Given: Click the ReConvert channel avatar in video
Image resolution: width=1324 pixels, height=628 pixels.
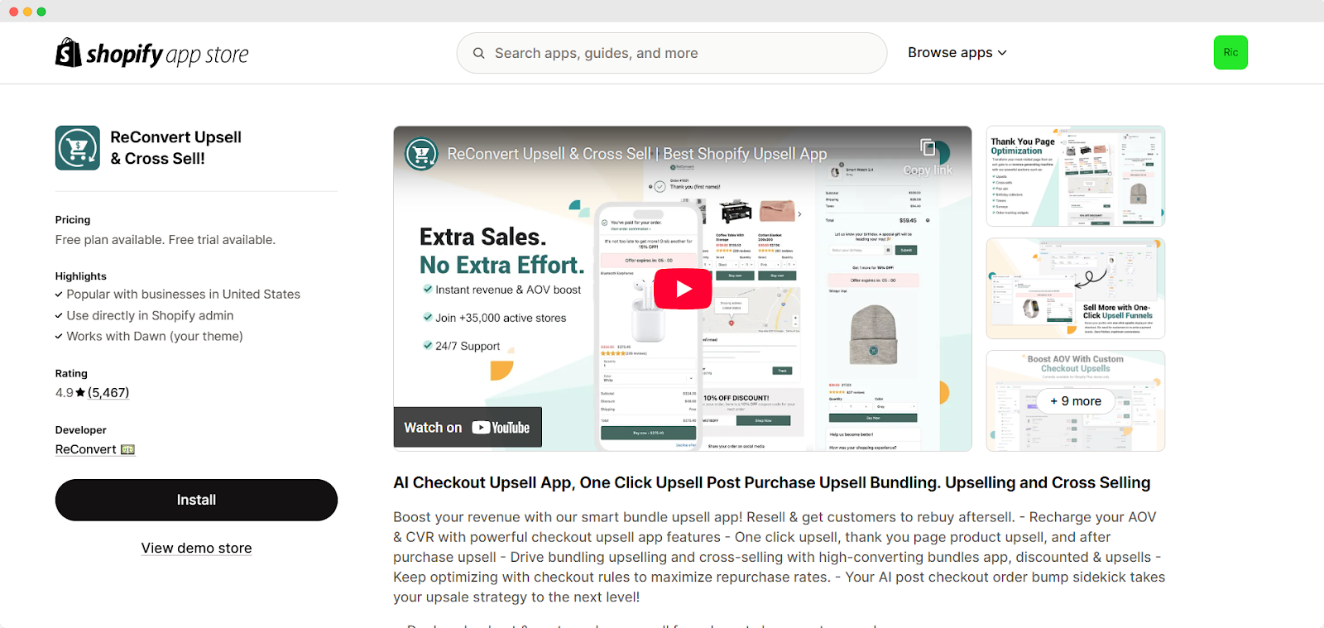Looking at the screenshot, I should [421, 154].
